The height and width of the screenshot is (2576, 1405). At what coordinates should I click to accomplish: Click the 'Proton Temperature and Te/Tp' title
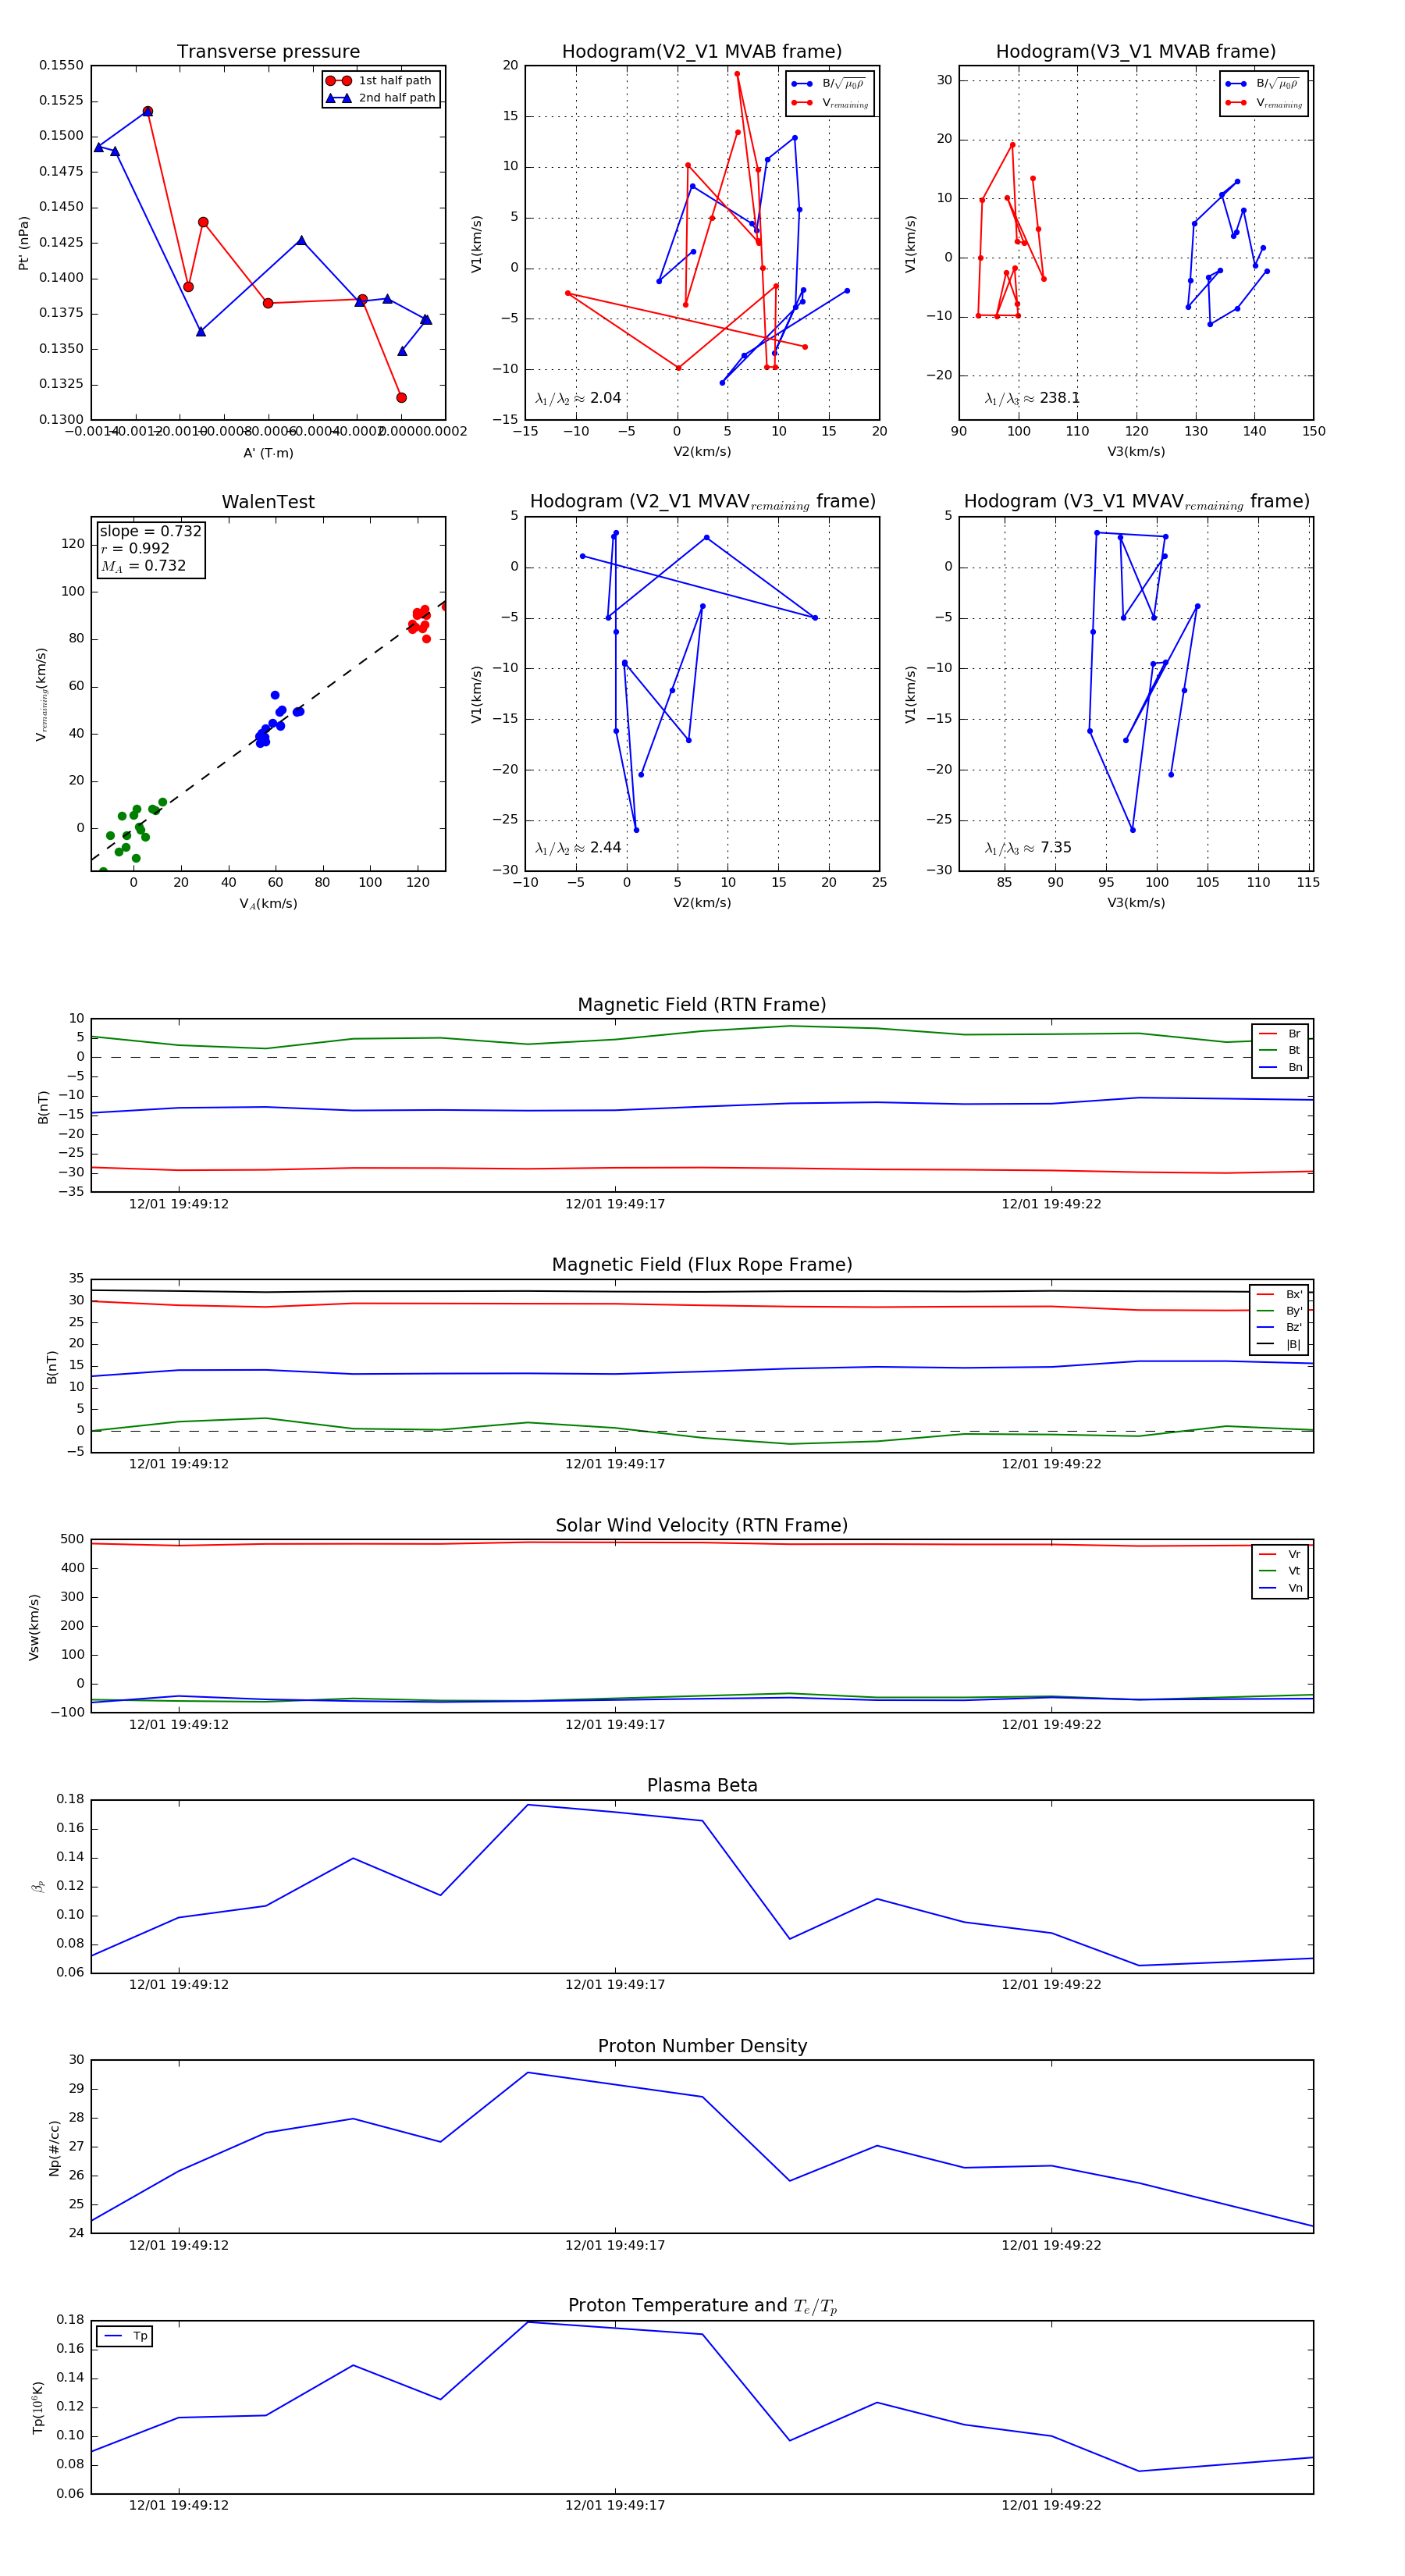pos(702,2306)
